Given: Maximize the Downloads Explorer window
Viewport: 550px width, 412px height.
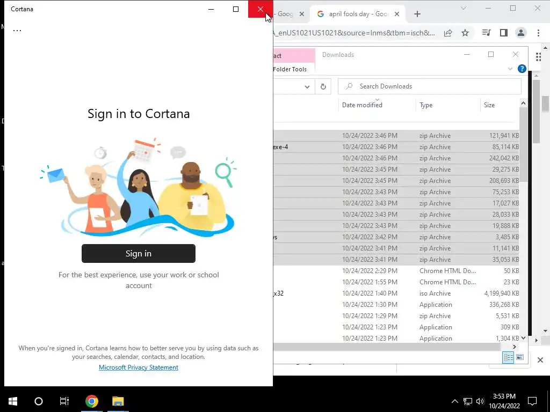Looking at the screenshot, I should pyautogui.click(x=491, y=54).
